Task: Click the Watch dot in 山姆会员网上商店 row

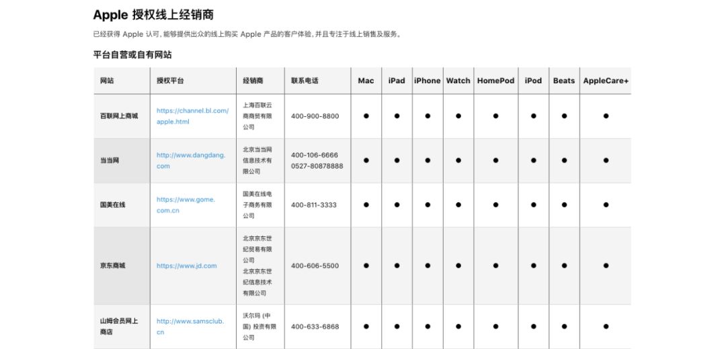Action: tap(458, 326)
